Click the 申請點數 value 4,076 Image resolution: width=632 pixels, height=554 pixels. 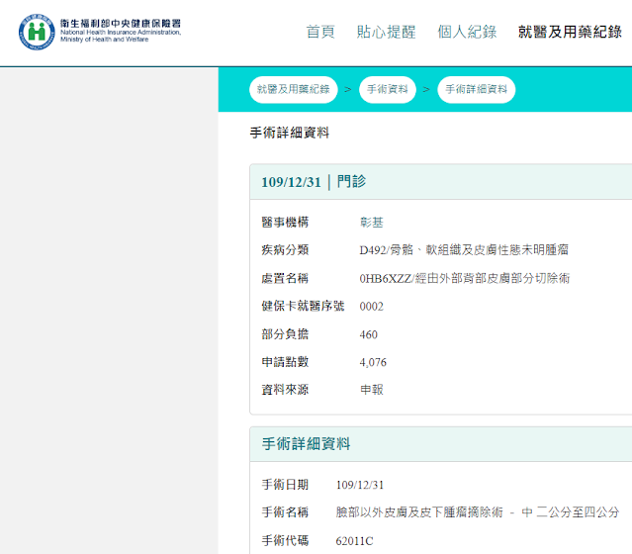click(x=373, y=363)
